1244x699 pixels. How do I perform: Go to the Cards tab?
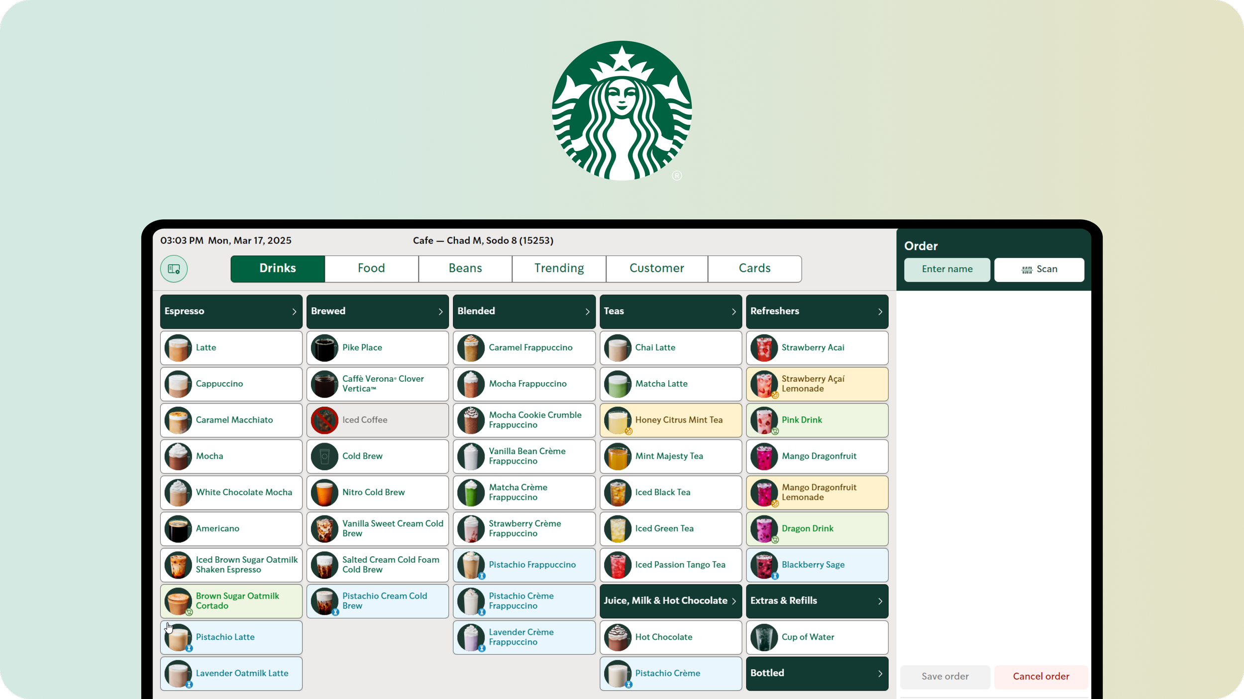[x=754, y=268]
